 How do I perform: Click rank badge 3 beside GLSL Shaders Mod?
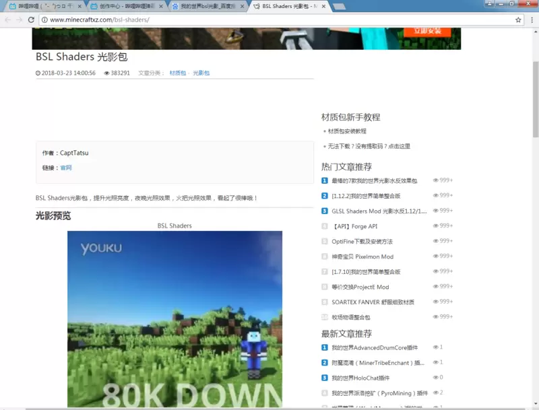[x=325, y=211]
